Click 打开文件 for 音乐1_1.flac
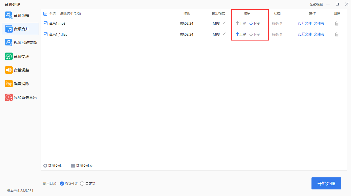 305,34
